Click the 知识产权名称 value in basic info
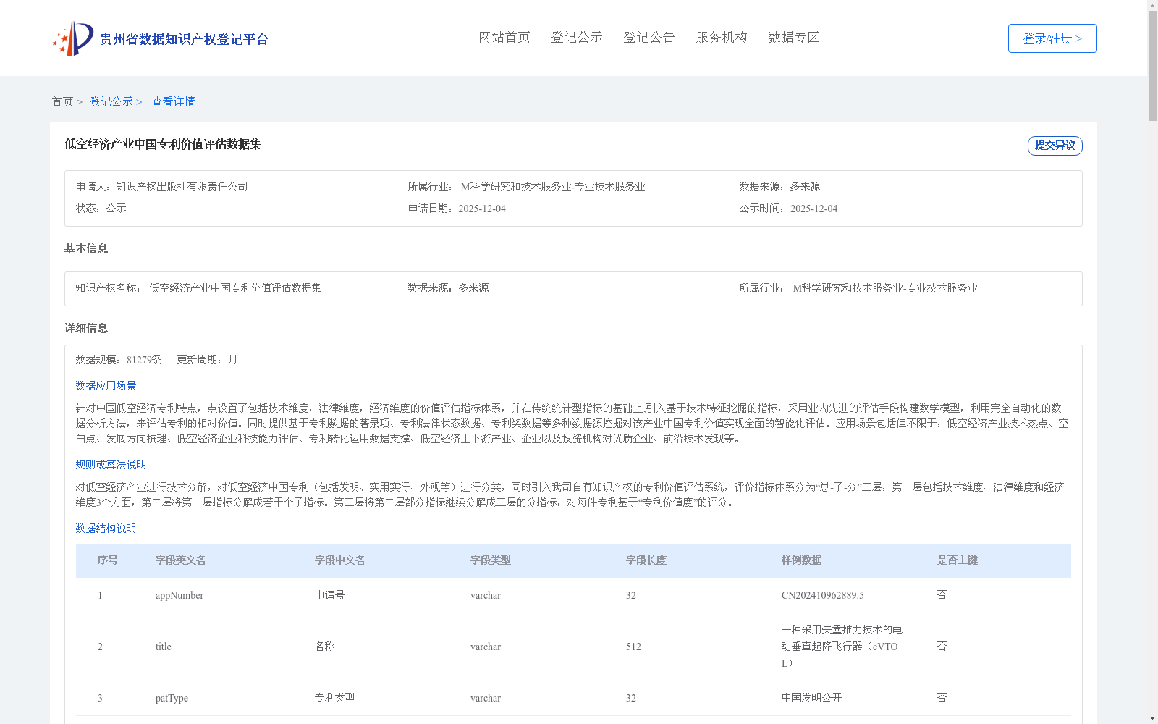Viewport: 1158px width, 724px height. [x=235, y=288]
